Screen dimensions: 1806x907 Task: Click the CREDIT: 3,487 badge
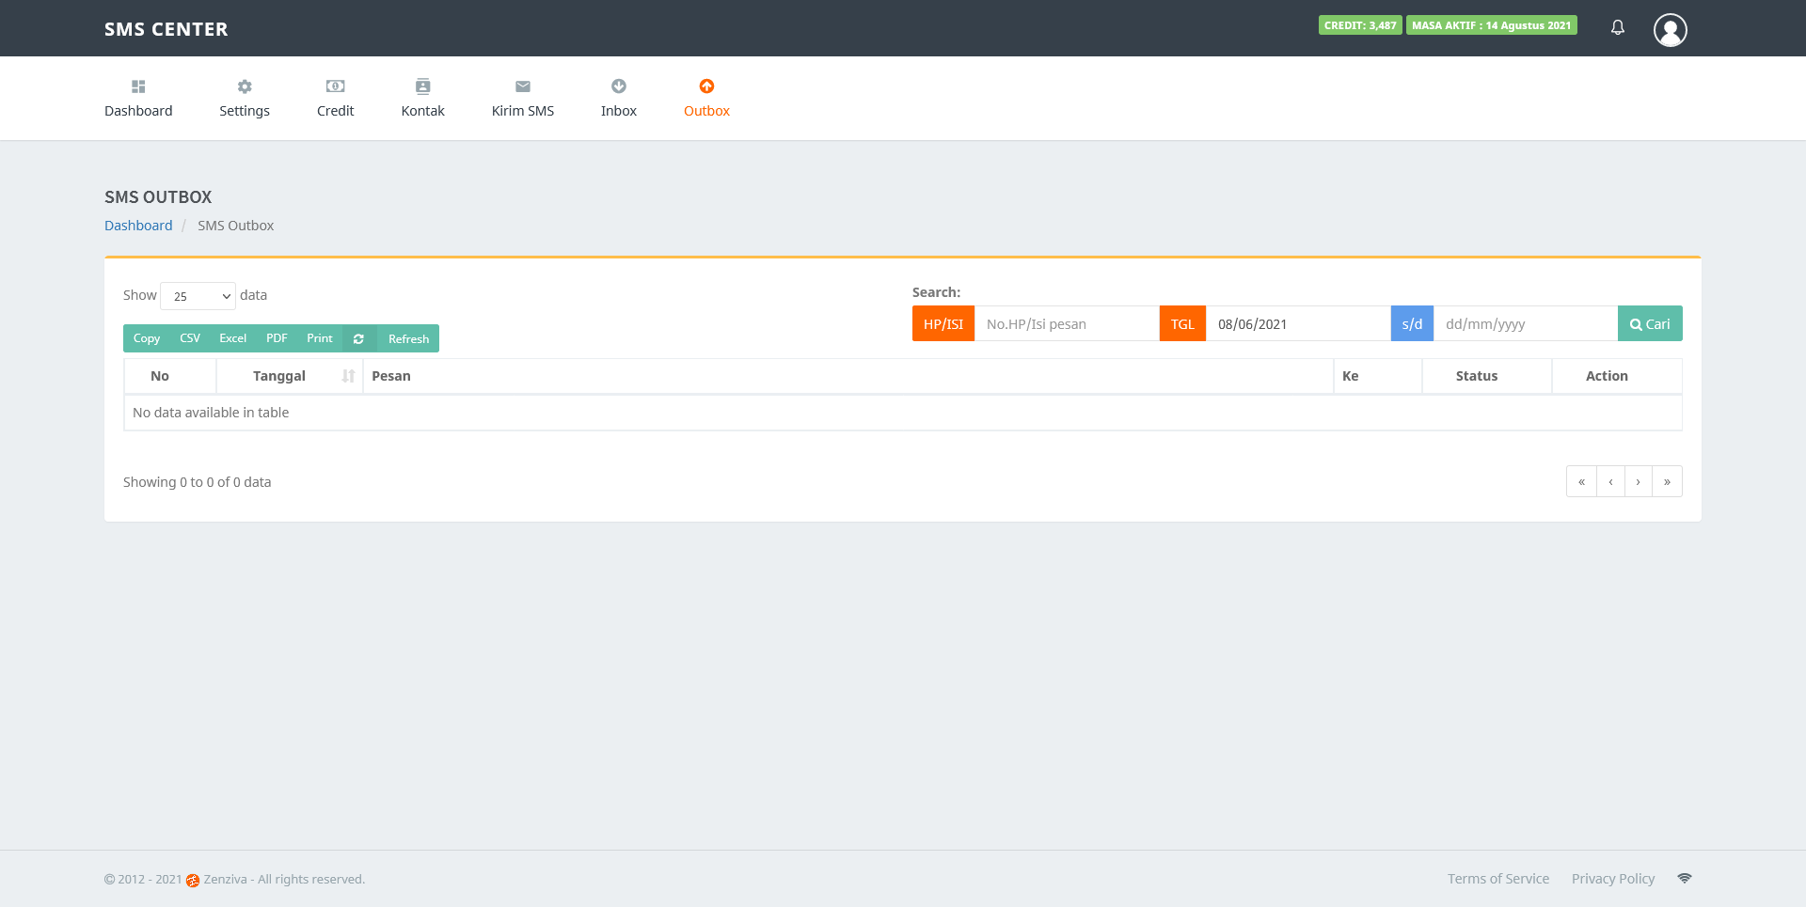point(1360,25)
